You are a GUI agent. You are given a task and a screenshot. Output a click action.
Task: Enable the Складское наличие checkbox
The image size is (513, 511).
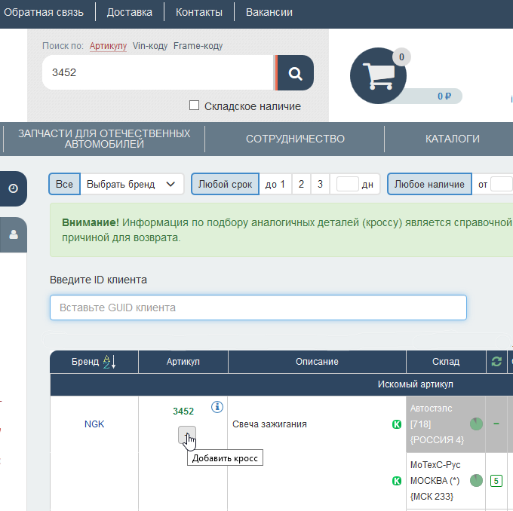194,106
